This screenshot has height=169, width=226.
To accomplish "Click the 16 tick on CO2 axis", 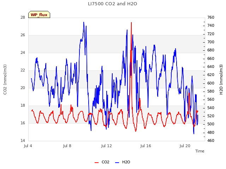I will coord(23,123).
